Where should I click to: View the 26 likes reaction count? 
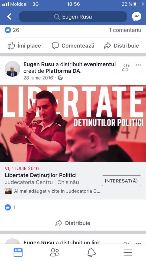[x=12, y=30]
